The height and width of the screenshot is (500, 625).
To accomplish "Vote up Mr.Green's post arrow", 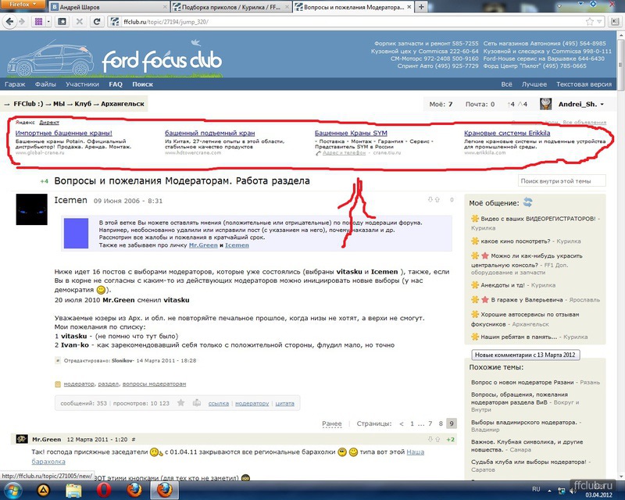I will coord(437,439).
